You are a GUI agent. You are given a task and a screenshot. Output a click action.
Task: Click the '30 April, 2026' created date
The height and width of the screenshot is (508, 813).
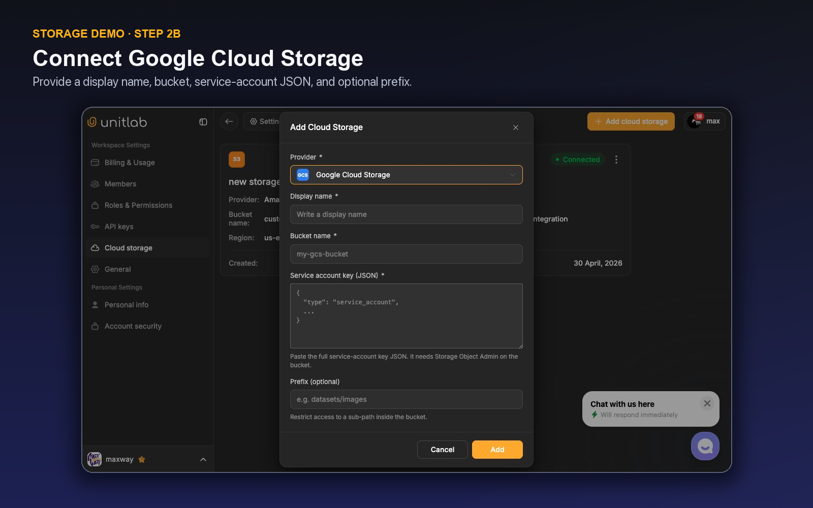coord(598,263)
